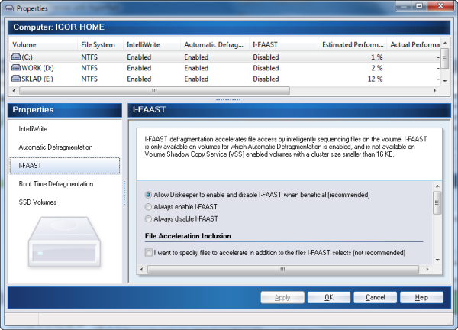Click the volume list vertical scrollbar thumb
Viewport: 458px width, 330px height.
coord(445,59)
